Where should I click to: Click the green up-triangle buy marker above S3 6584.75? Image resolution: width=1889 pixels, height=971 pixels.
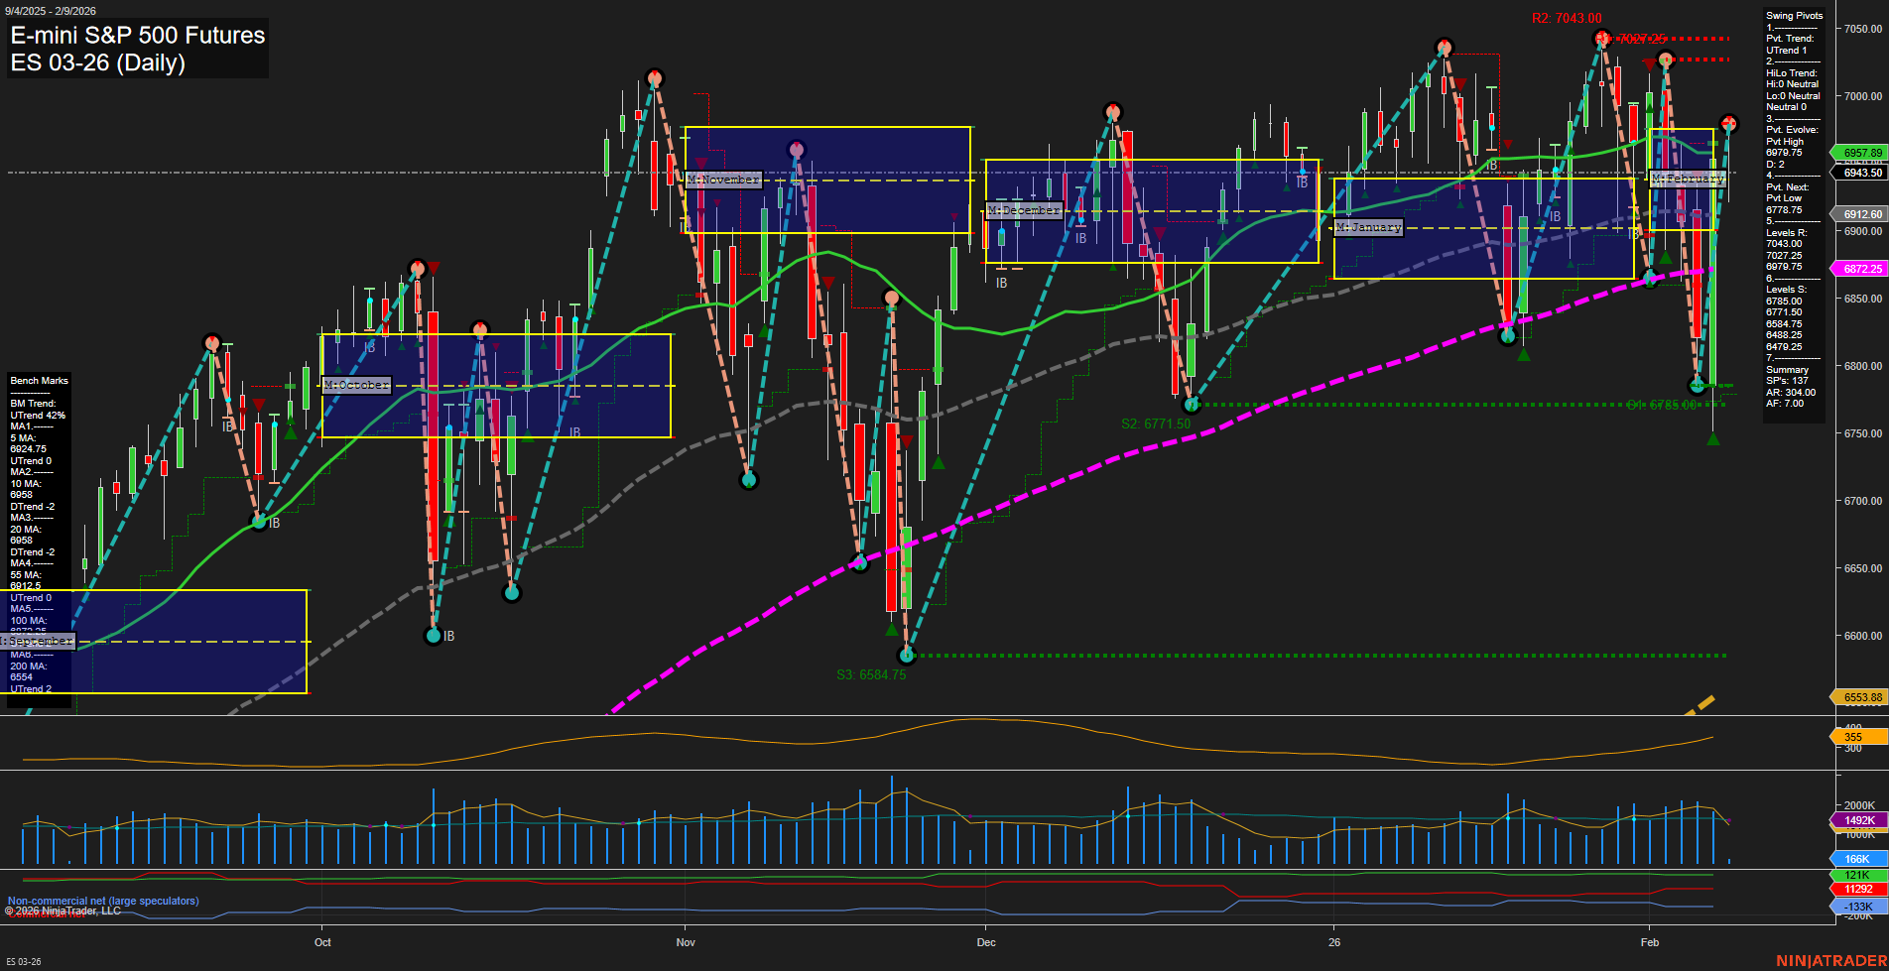point(893,629)
